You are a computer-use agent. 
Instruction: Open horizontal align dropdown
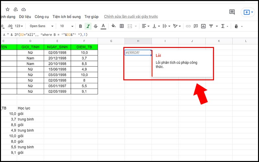145,26
